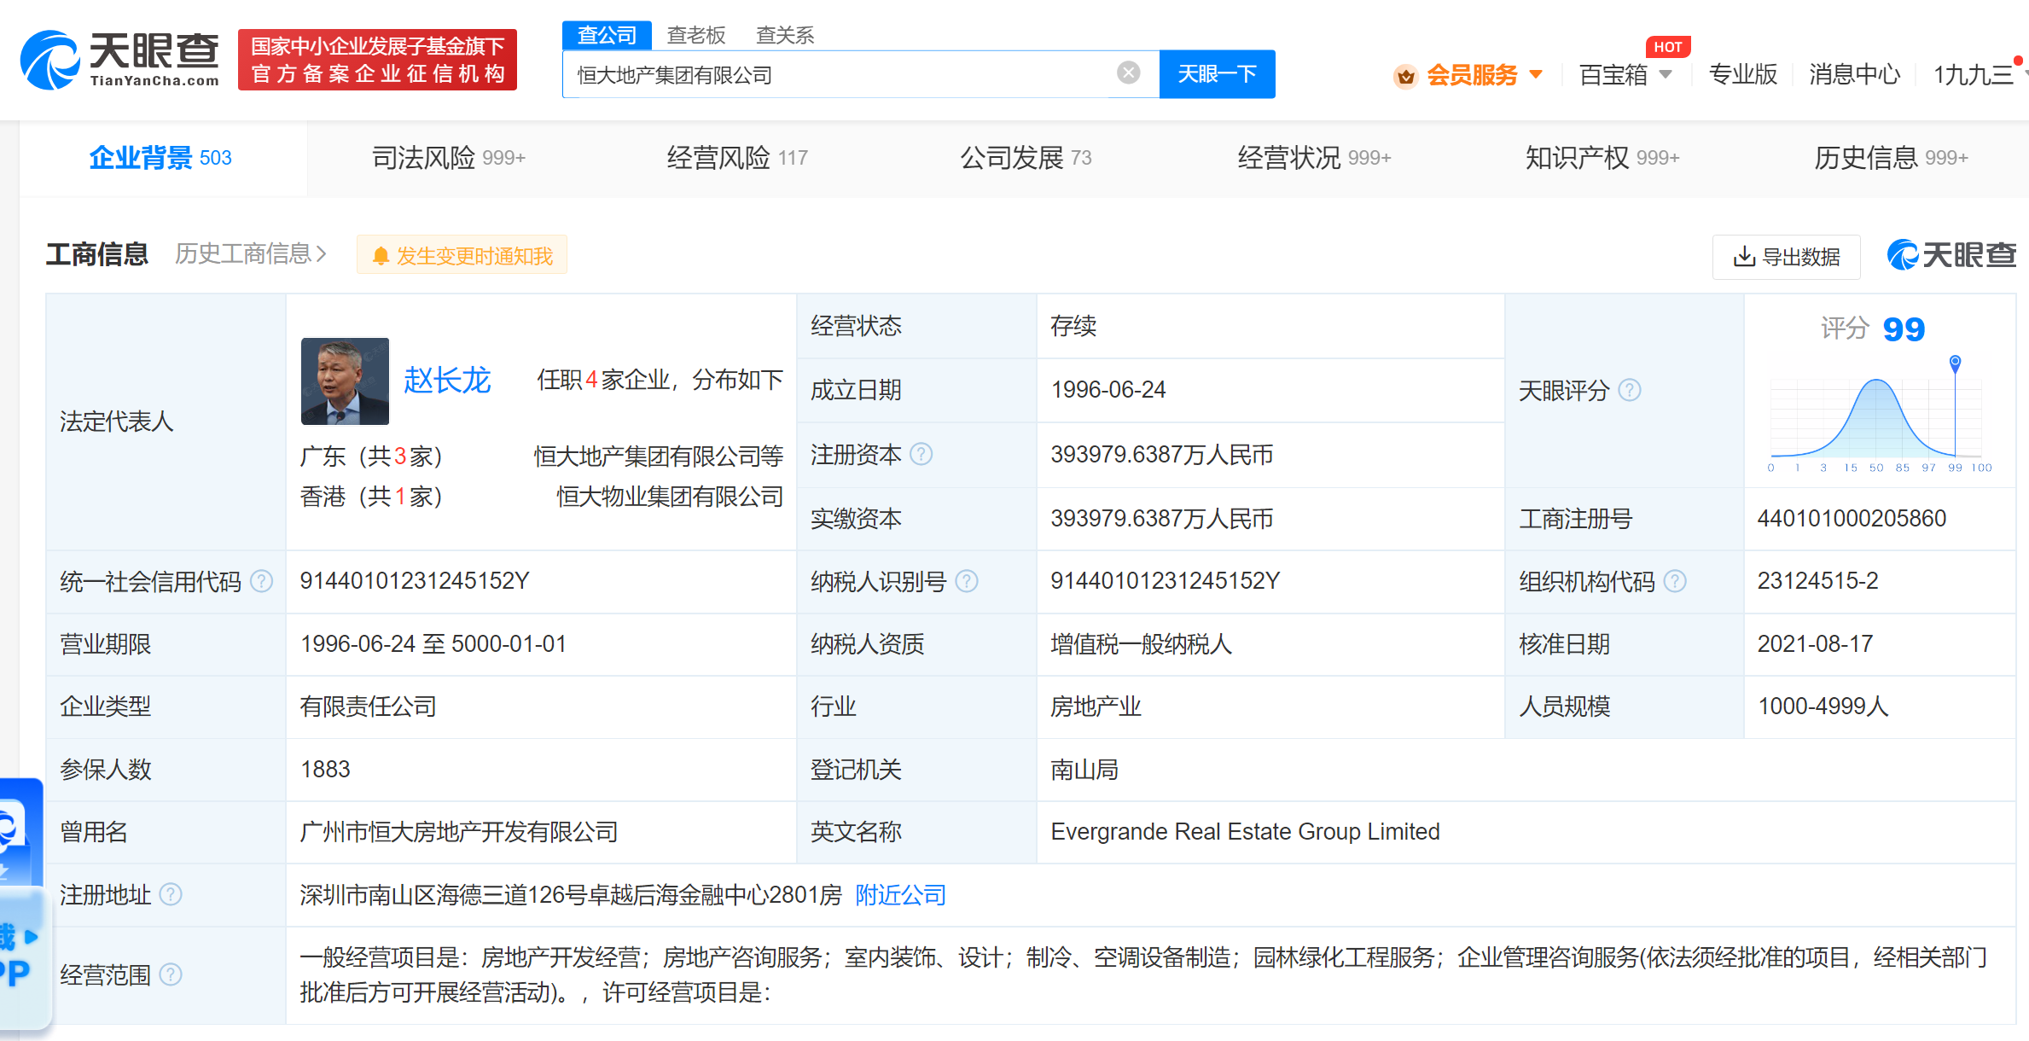Select the 查老板 search tab
The width and height of the screenshot is (2029, 1041).
pos(695,35)
